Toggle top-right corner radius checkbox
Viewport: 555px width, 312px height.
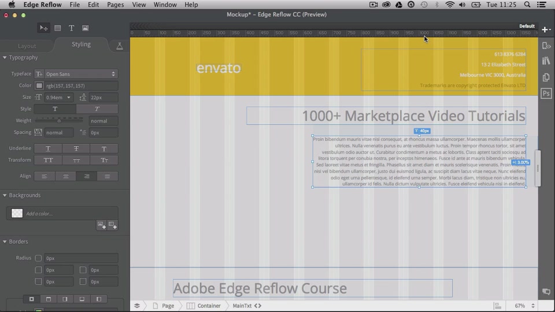(83, 270)
